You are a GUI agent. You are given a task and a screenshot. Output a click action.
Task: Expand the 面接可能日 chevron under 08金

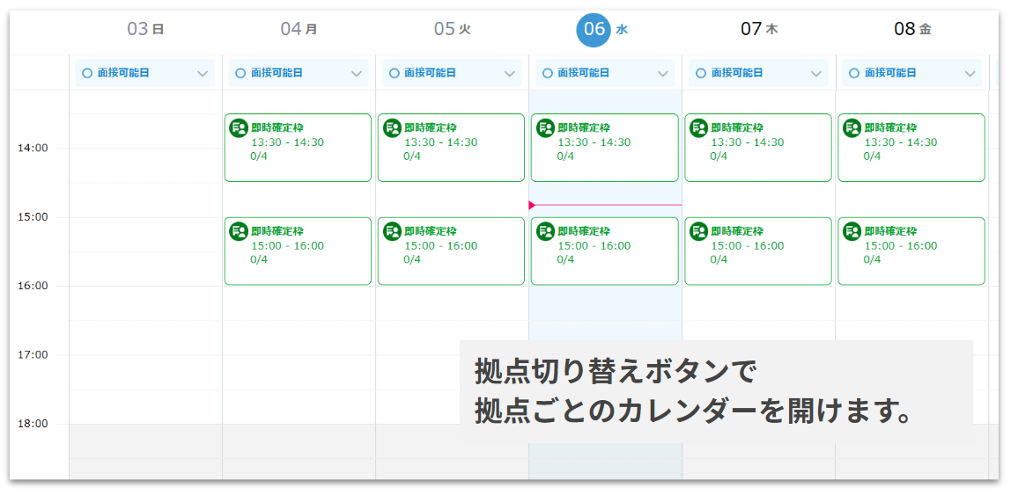pyautogui.click(x=970, y=74)
